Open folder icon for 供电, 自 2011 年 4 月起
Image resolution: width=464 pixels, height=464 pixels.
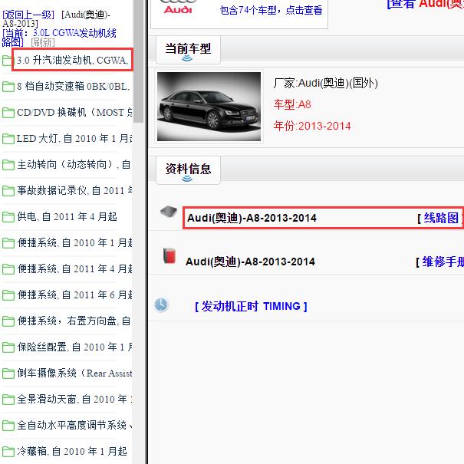[8, 217]
